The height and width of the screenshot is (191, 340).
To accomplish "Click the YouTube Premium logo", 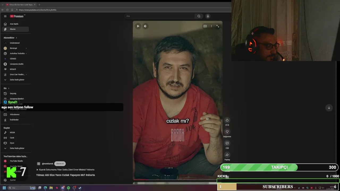I will pyautogui.click(x=17, y=16).
